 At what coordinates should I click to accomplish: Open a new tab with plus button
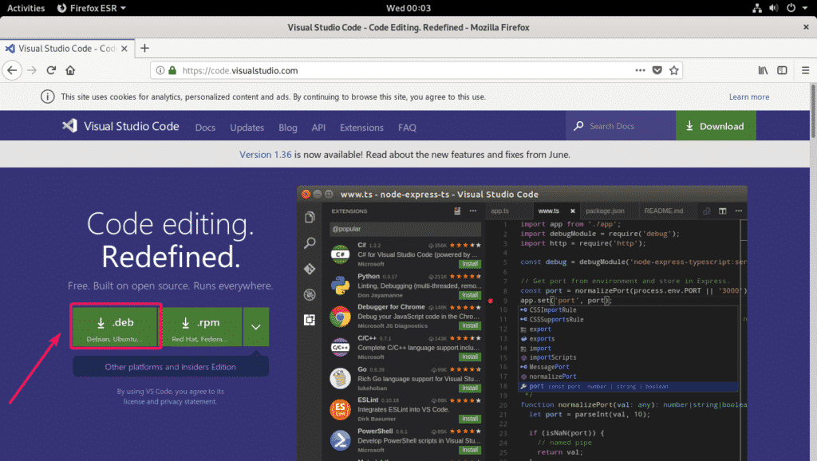point(144,48)
